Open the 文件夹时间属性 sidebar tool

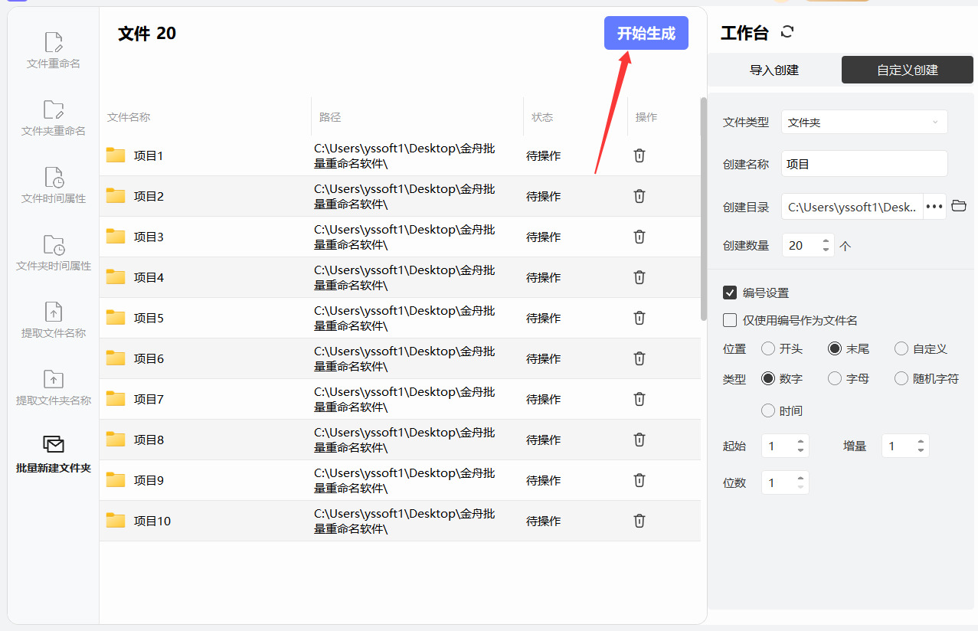point(54,253)
